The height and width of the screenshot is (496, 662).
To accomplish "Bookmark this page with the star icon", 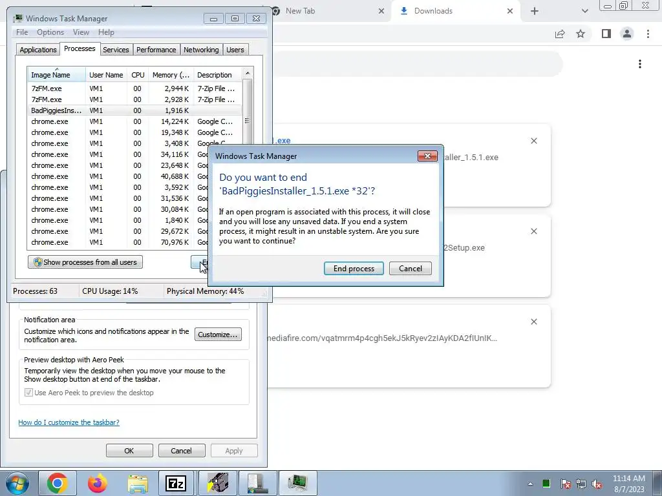I will coord(581,34).
